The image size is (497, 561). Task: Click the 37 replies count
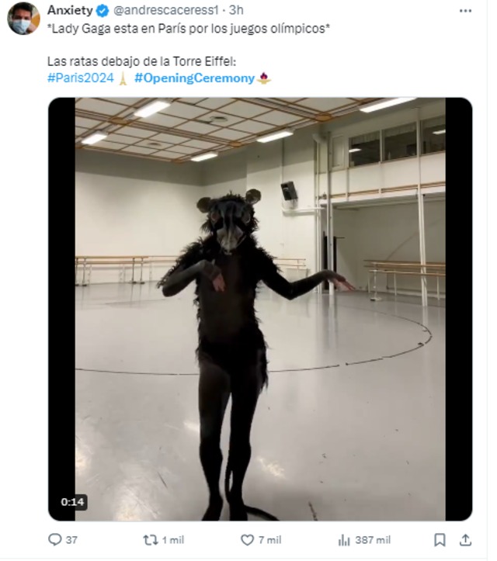(71, 540)
